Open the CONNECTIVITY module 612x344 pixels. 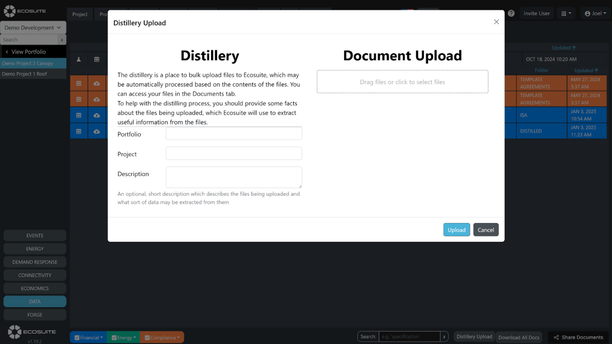(x=35, y=276)
